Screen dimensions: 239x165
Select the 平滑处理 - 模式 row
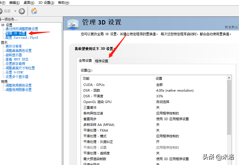click(154, 136)
